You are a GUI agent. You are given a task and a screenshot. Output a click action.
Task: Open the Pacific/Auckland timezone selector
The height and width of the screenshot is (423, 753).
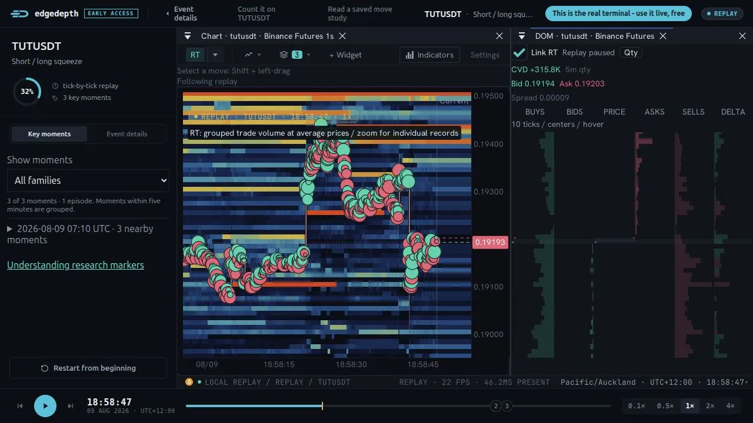tap(654, 382)
